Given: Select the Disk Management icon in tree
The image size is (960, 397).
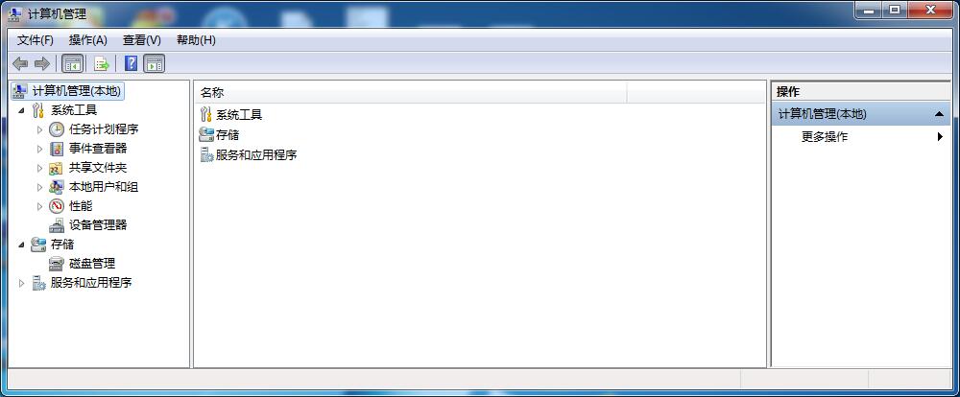Looking at the screenshot, I should pyautogui.click(x=57, y=264).
